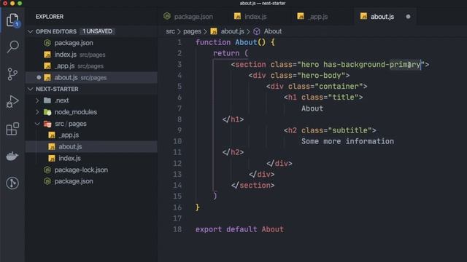Click the unsaved dot on about.js tab
The width and height of the screenshot is (467, 262).
408,17
